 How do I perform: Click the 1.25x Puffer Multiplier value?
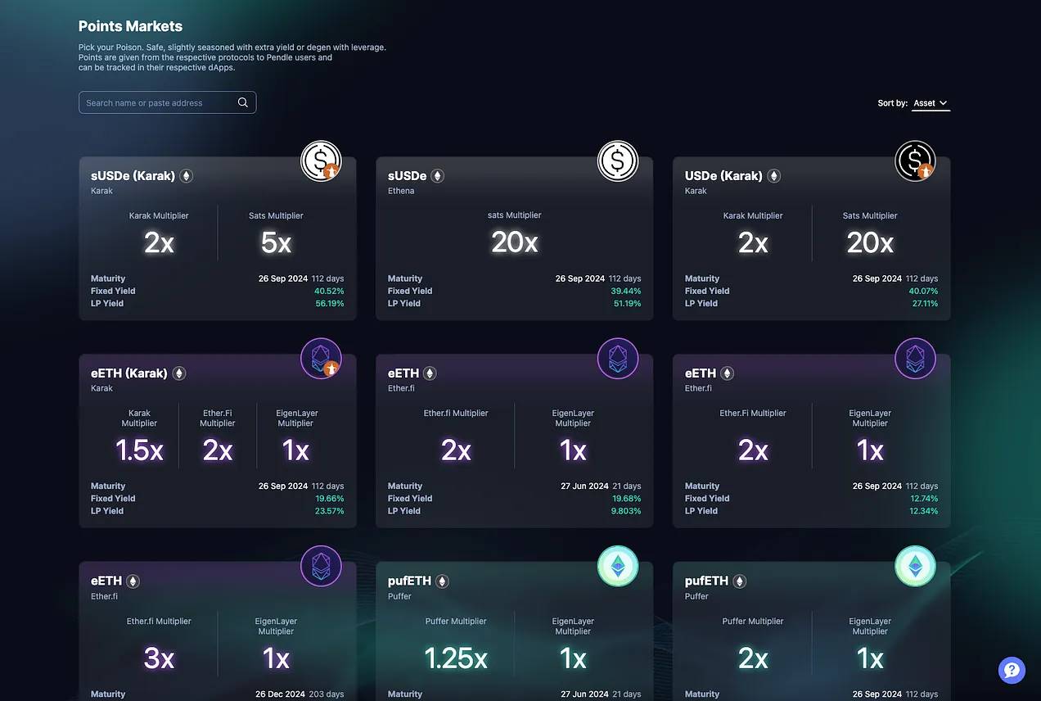(456, 658)
